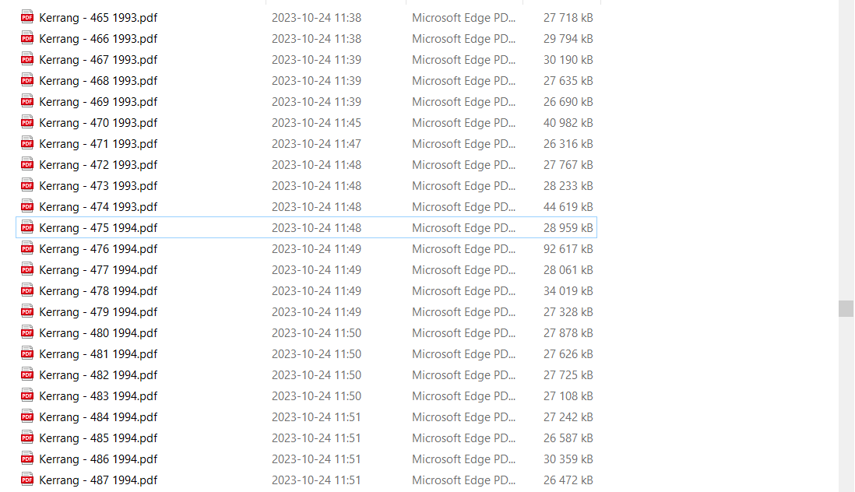Click the 2023-10-24 11:45 date cell
Image resolution: width=855 pixels, height=492 pixels.
[316, 122]
